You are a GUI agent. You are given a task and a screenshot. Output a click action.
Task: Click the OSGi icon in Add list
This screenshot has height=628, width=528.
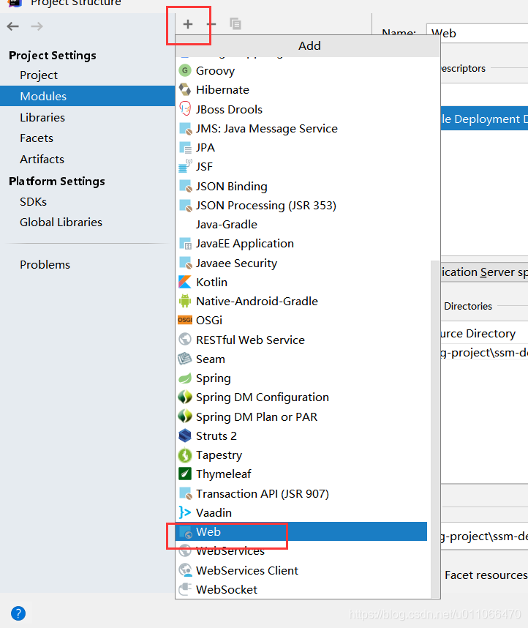[185, 320]
